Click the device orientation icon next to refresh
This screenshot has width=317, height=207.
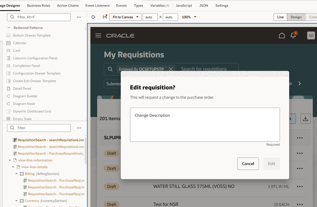point(104,17)
